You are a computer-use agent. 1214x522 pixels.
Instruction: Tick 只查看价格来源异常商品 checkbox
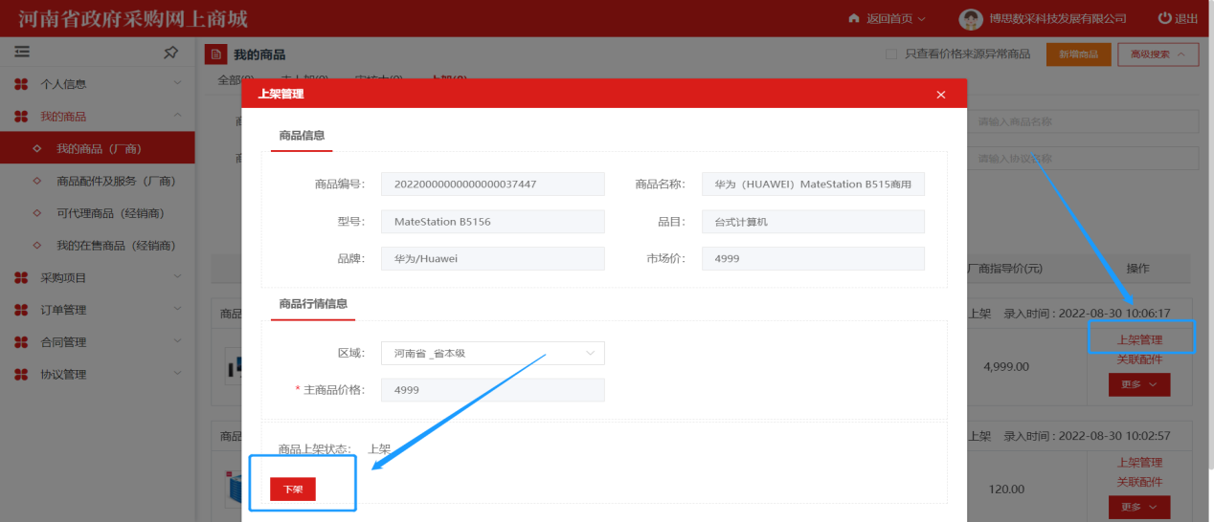click(891, 54)
